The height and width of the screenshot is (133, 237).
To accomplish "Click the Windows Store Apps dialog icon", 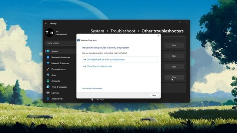I will [79, 40].
